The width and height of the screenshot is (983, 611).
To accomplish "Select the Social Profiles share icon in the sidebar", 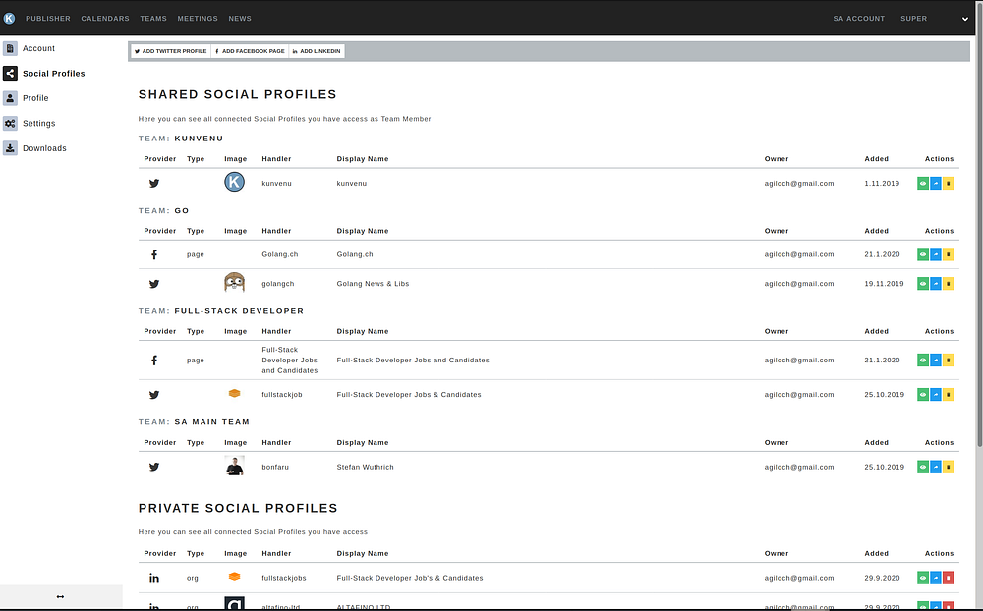I will point(10,74).
